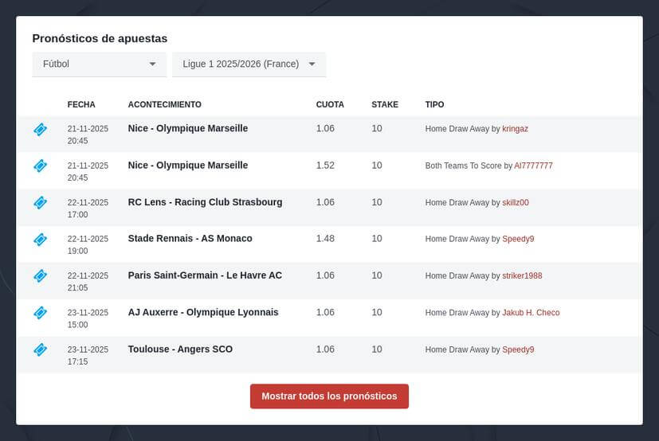Click the Fútbol dropdown arrow
Image resolution: width=659 pixels, height=441 pixels.
click(152, 64)
